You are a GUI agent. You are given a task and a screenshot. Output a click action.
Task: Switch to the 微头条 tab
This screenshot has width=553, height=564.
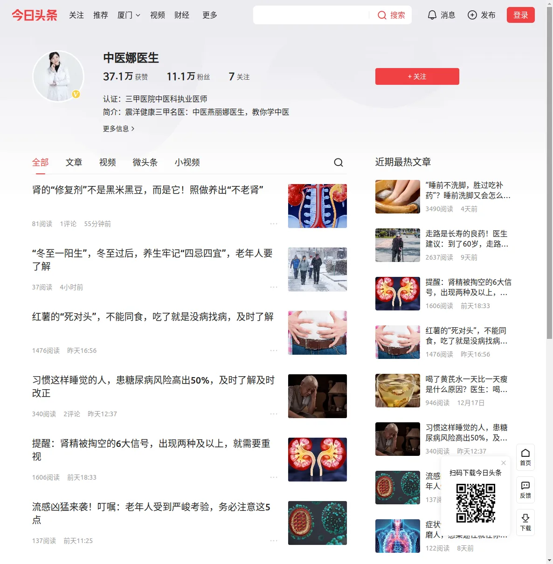[145, 162]
